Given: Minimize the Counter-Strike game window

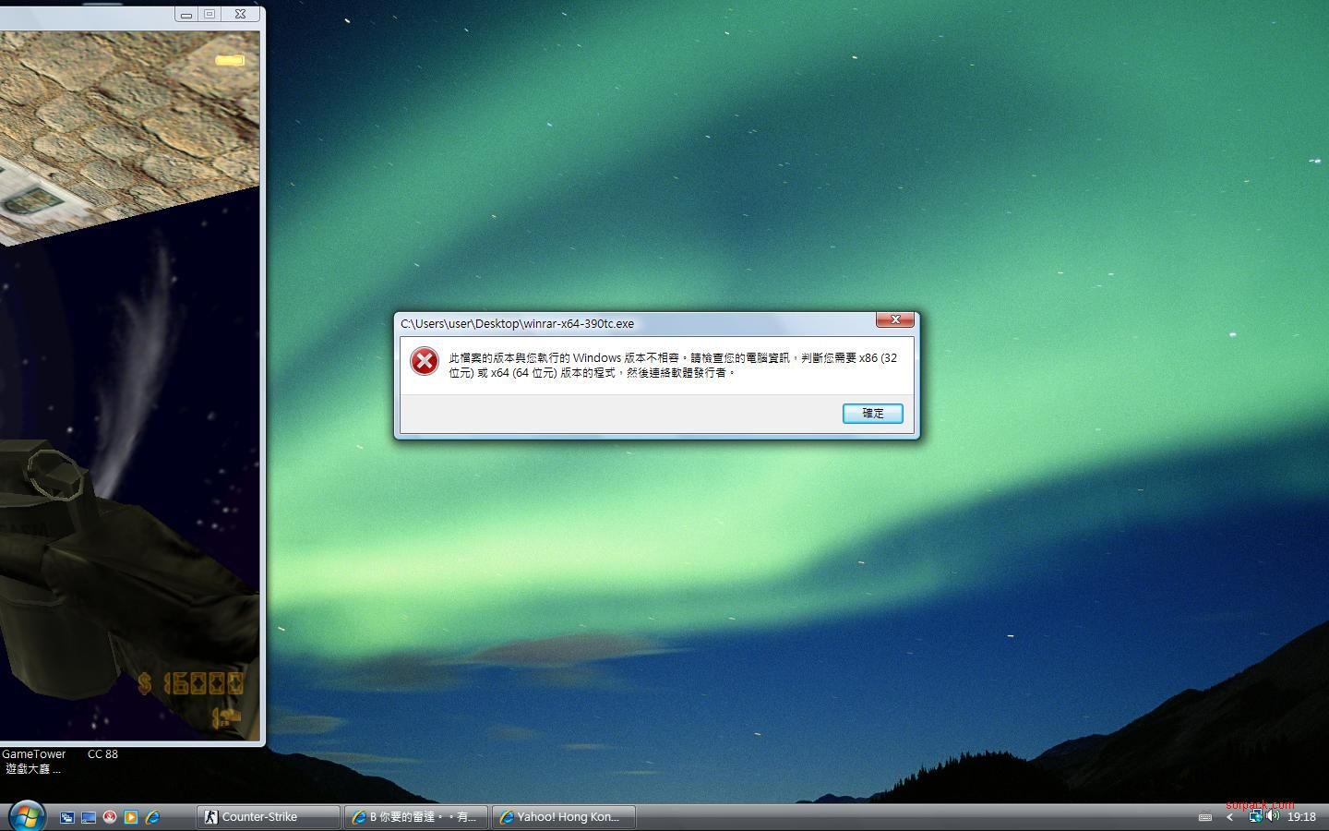Looking at the screenshot, I should pyautogui.click(x=186, y=15).
